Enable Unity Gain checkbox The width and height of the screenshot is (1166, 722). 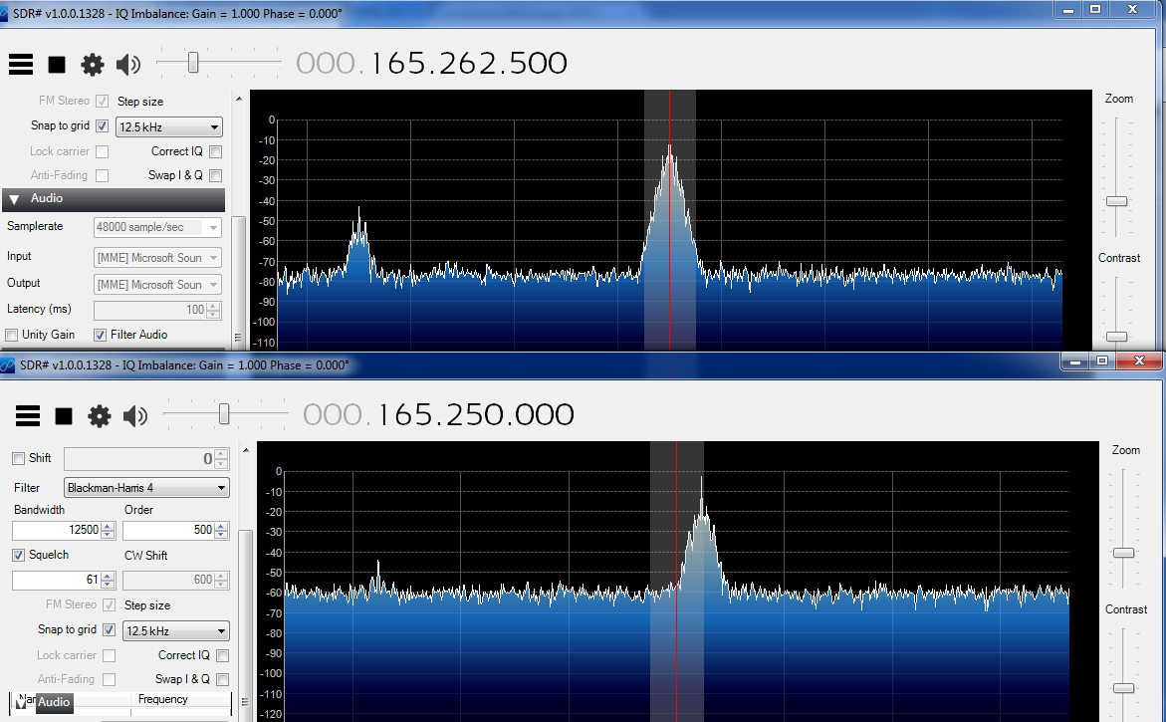click(11, 336)
